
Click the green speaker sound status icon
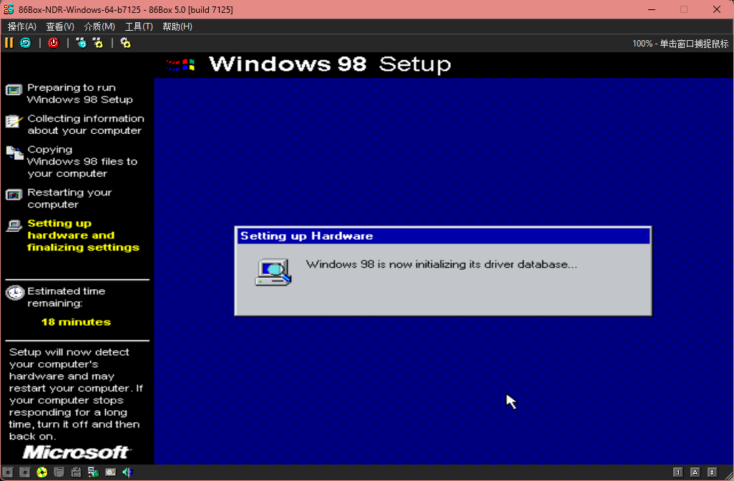(127, 472)
